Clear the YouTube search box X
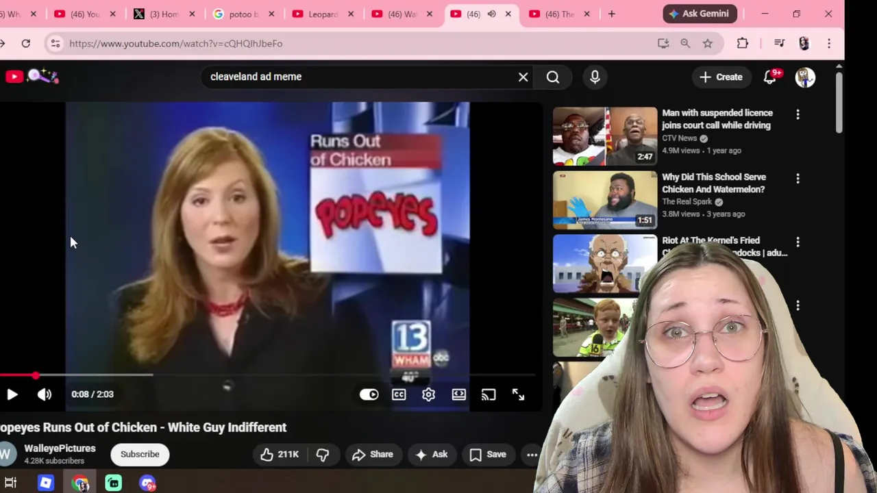877x493 pixels. tap(523, 77)
